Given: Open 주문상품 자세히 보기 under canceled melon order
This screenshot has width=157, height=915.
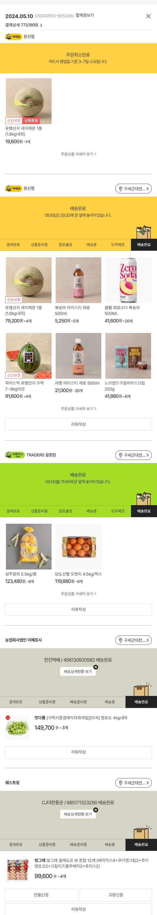Looking at the screenshot, I should click(79, 154).
